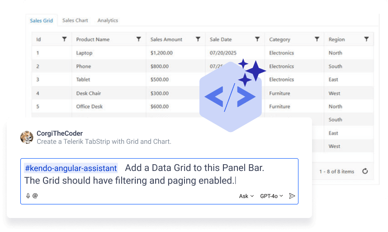Click the Sales Amount filter icon

pos(198,39)
